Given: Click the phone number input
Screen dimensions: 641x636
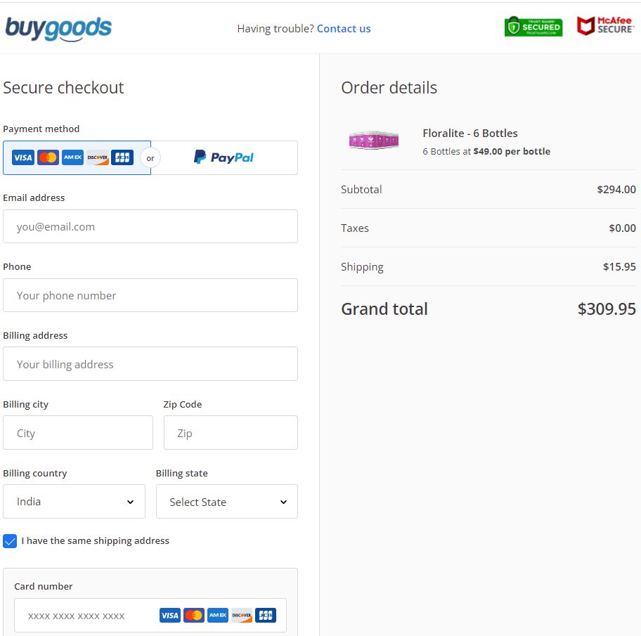Looking at the screenshot, I should tap(150, 295).
